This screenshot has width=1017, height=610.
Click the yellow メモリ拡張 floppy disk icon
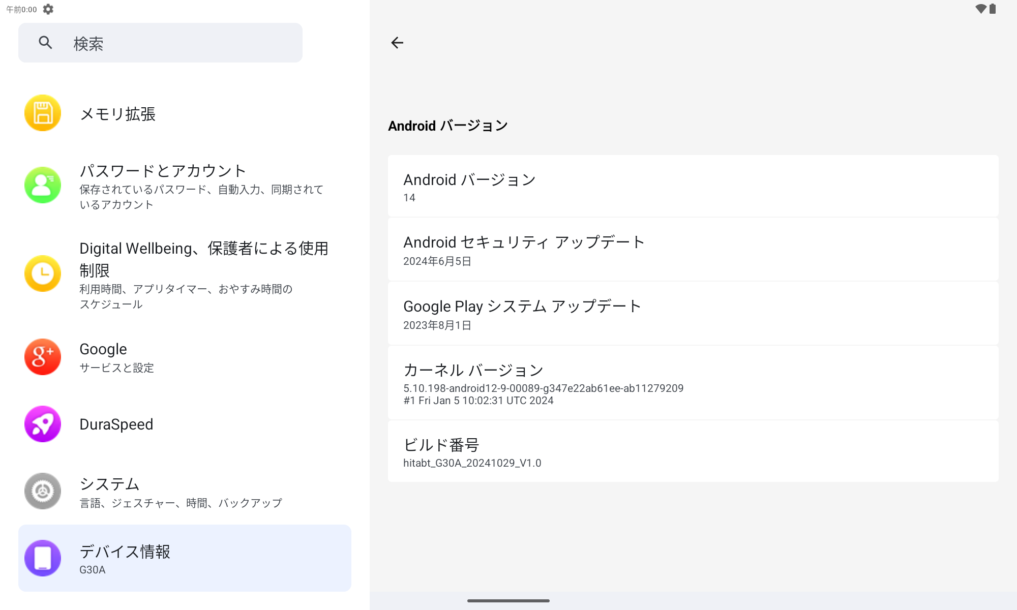pyautogui.click(x=43, y=113)
